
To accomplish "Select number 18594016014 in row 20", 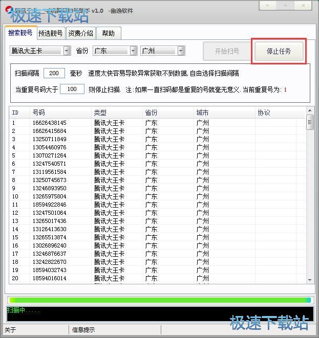I will tap(50, 278).
